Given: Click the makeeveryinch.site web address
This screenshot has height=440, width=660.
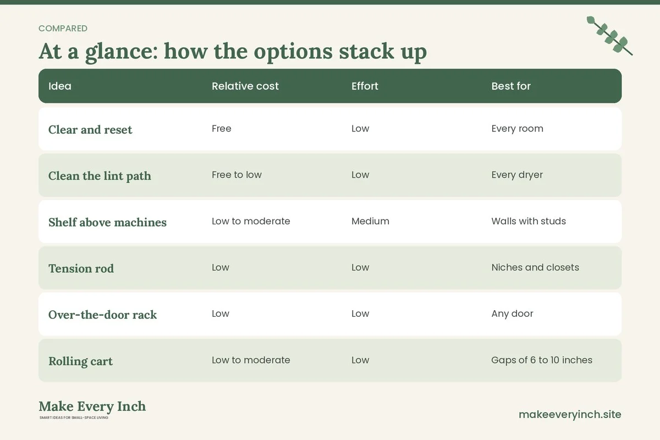Looking at the screenshot, I should tap(570, 415).
